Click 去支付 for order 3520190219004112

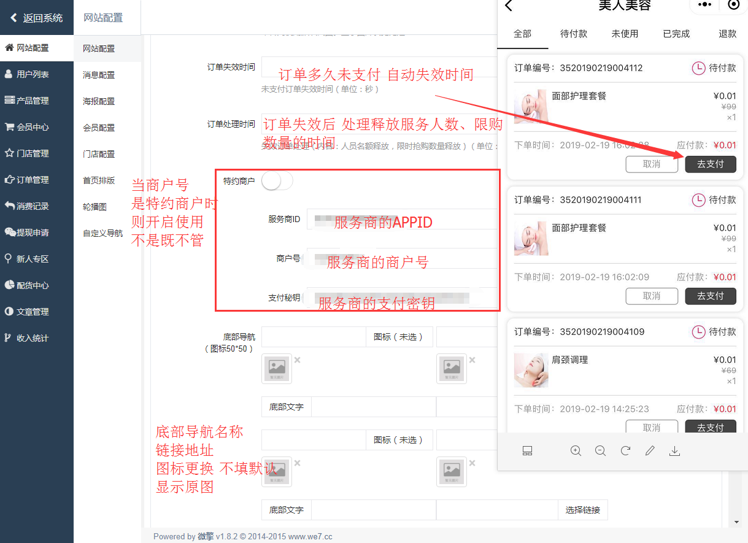(711, 164)
